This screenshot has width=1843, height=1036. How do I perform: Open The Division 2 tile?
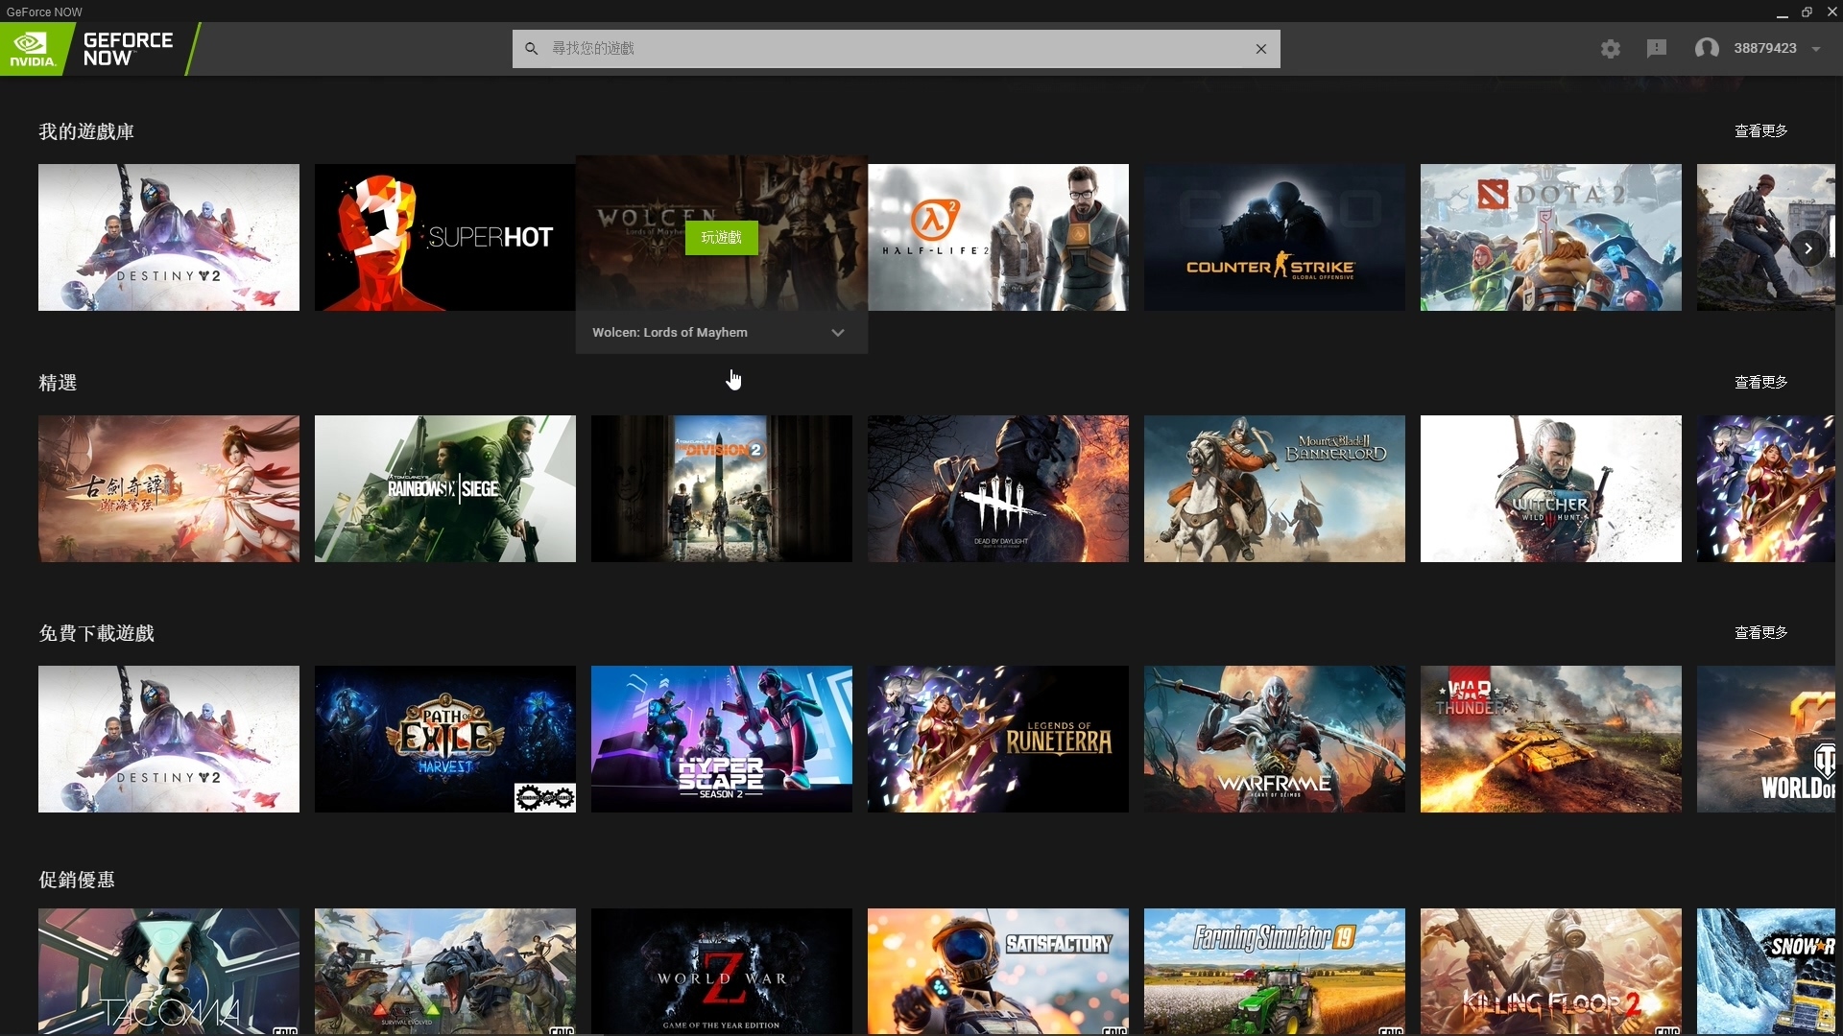[x=722, y=488]
